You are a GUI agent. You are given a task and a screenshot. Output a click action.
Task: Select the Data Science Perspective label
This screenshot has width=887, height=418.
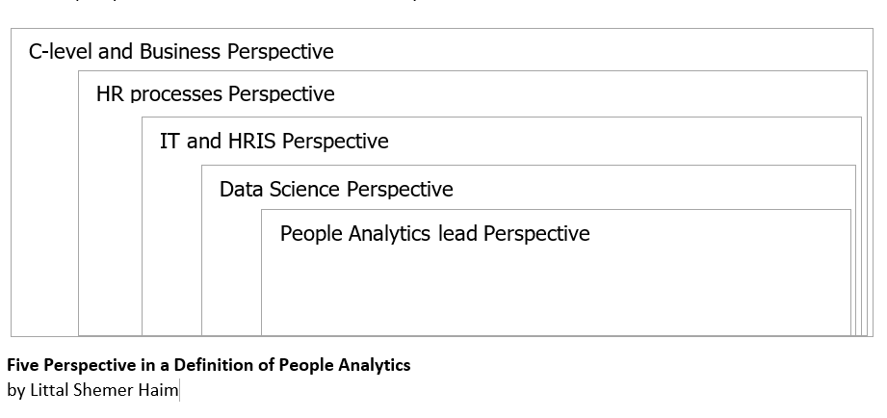point(336,189)
